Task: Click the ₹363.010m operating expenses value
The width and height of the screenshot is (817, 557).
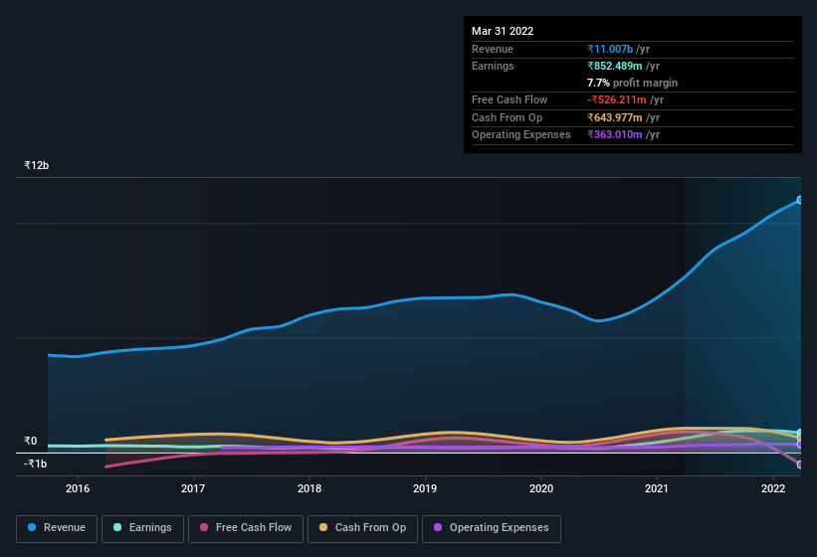Action: click(615, 135)
